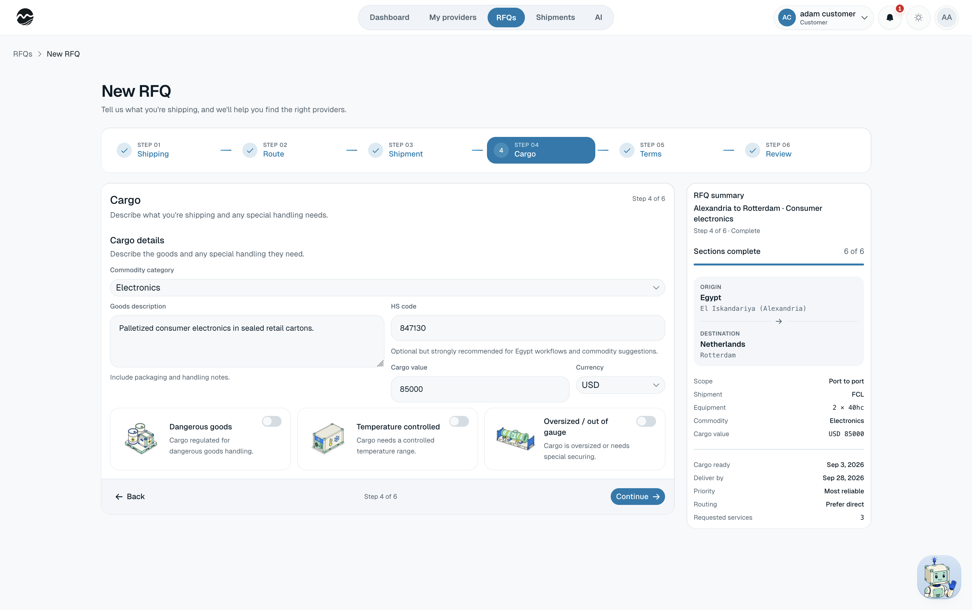
Task: Open the AI tab
Action: coord(598,17)
